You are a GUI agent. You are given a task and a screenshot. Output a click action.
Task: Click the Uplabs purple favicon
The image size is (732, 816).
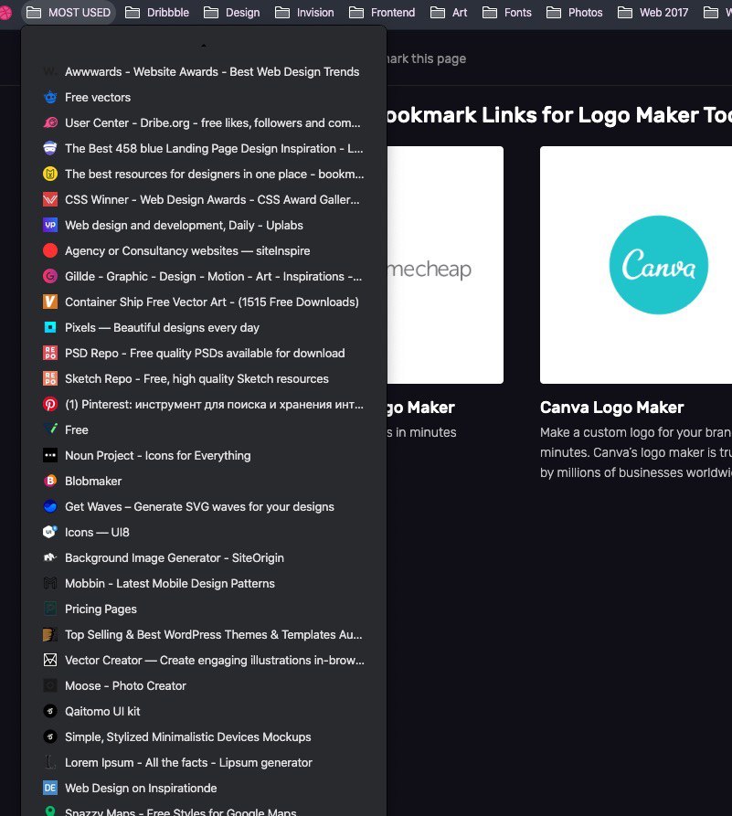(x=50, y=225)
